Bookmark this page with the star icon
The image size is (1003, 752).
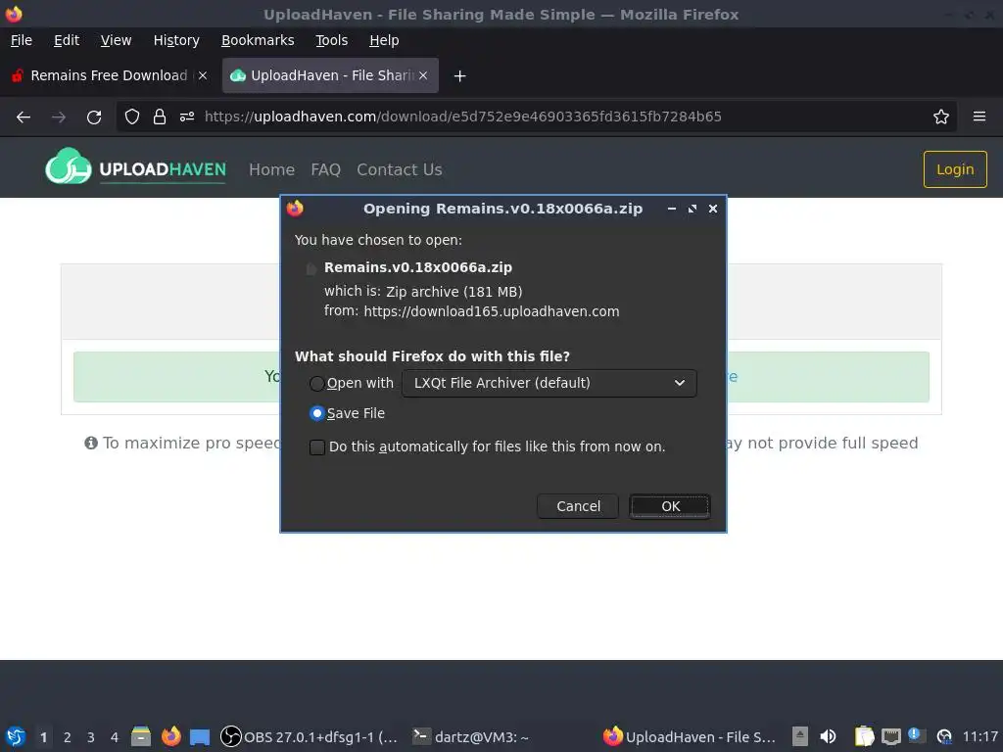tap(940, 117)
